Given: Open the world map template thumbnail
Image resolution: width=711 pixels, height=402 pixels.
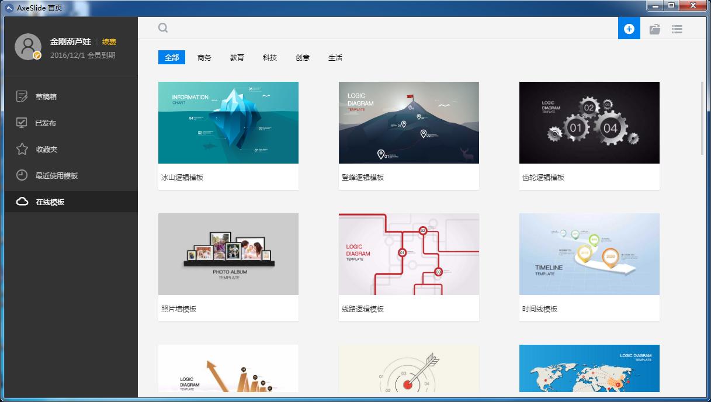Looking at the screenshot, I should click(589, 369).
